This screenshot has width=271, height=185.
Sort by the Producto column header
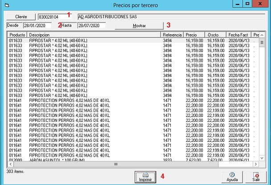pyautogui.click(x=17, y=35)
